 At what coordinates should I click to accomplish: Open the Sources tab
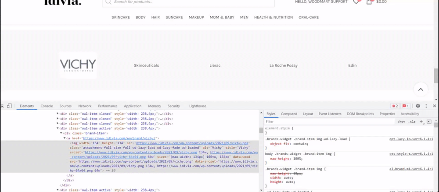65,106
